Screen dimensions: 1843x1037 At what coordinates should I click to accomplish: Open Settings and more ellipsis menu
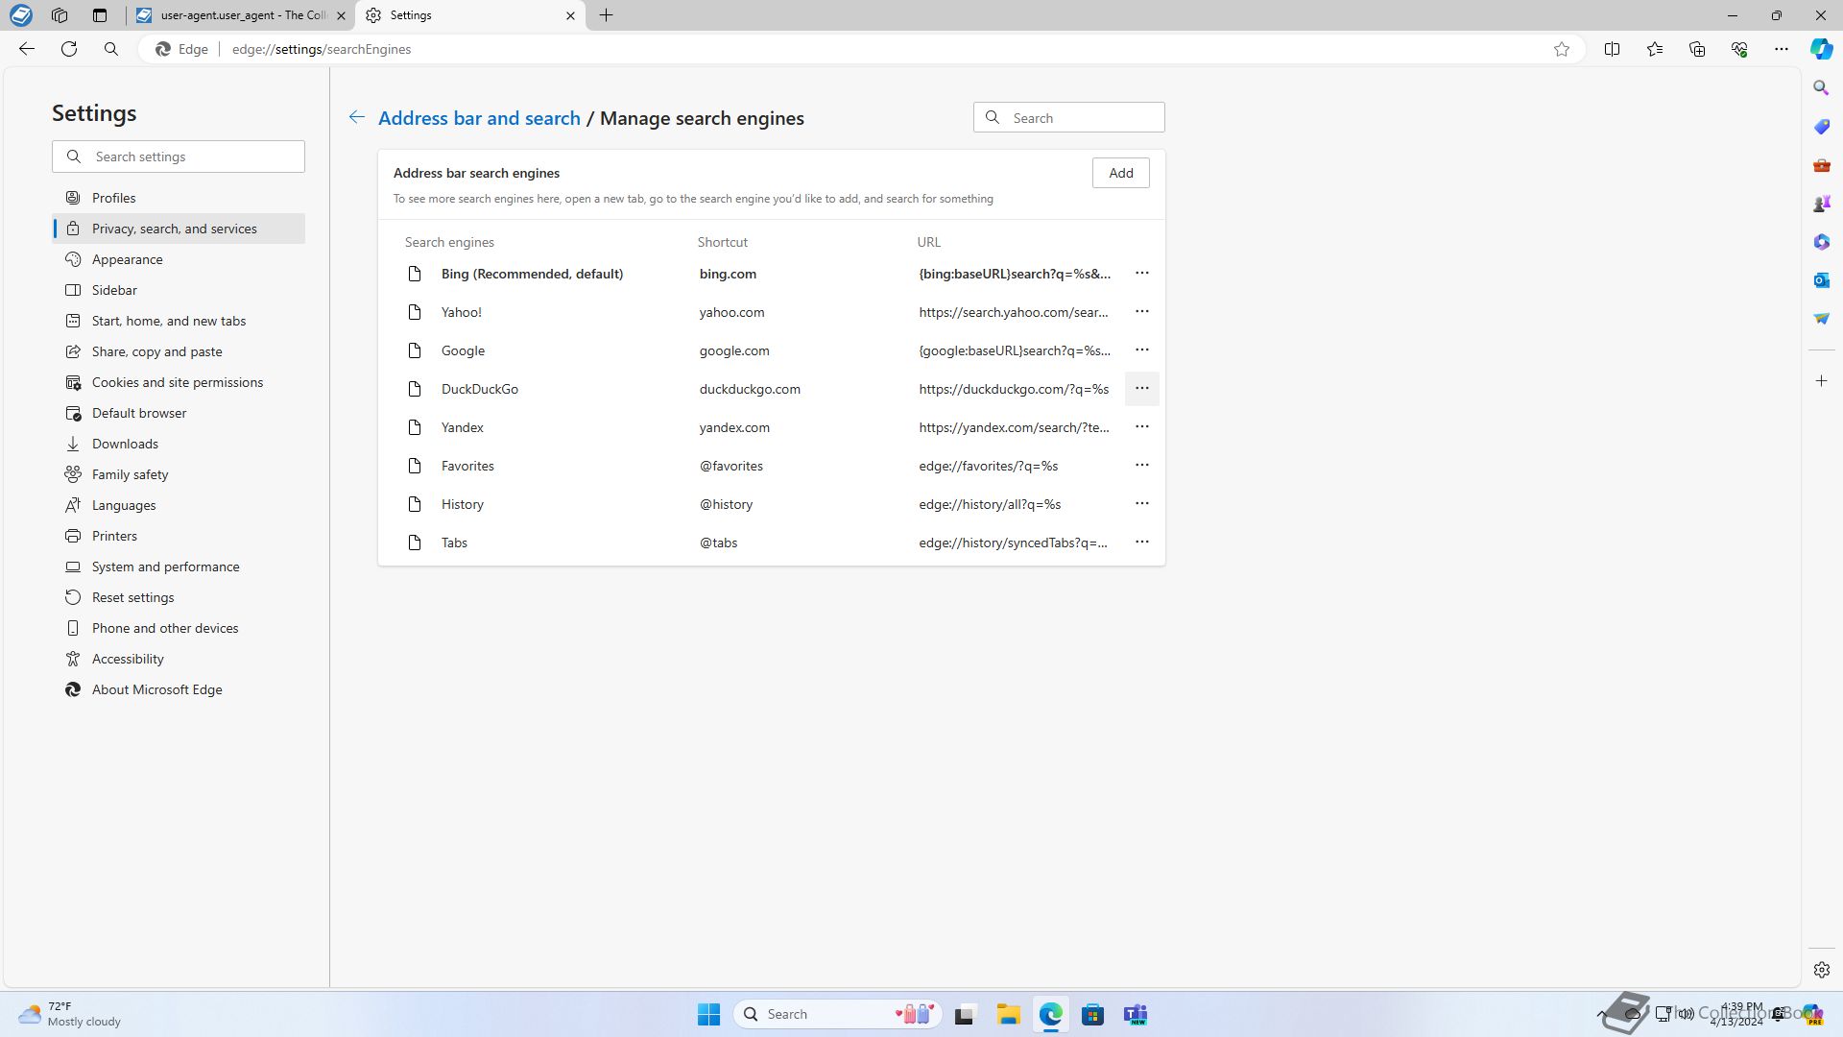coord(1782,49)
